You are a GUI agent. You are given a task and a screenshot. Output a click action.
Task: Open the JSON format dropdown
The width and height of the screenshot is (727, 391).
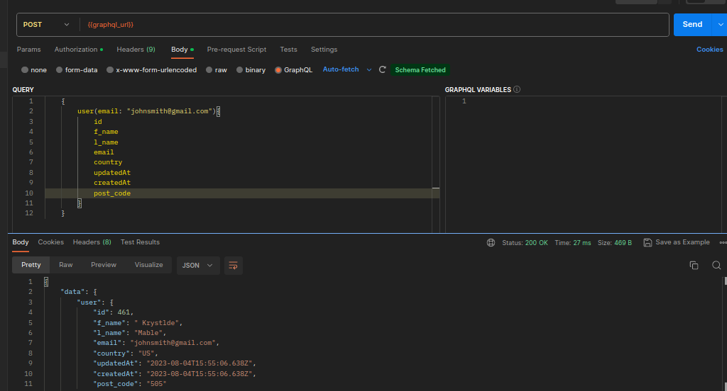click(x=197, y=266)
